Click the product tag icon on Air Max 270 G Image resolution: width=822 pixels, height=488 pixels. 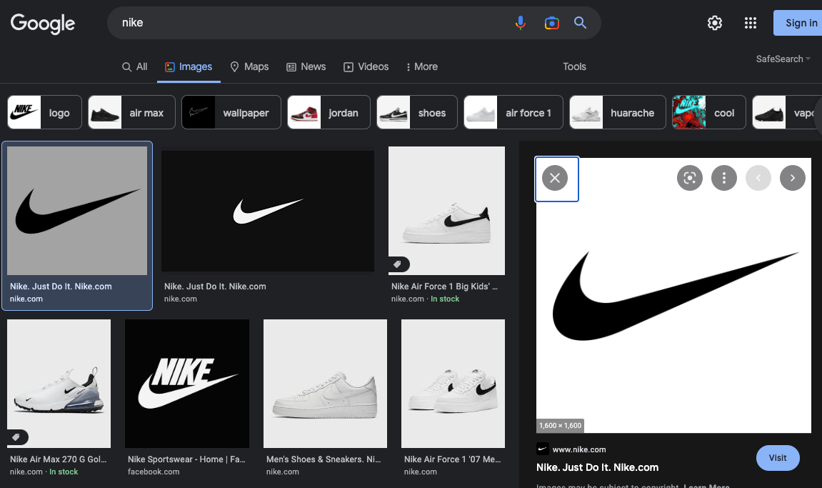point(16,437)
